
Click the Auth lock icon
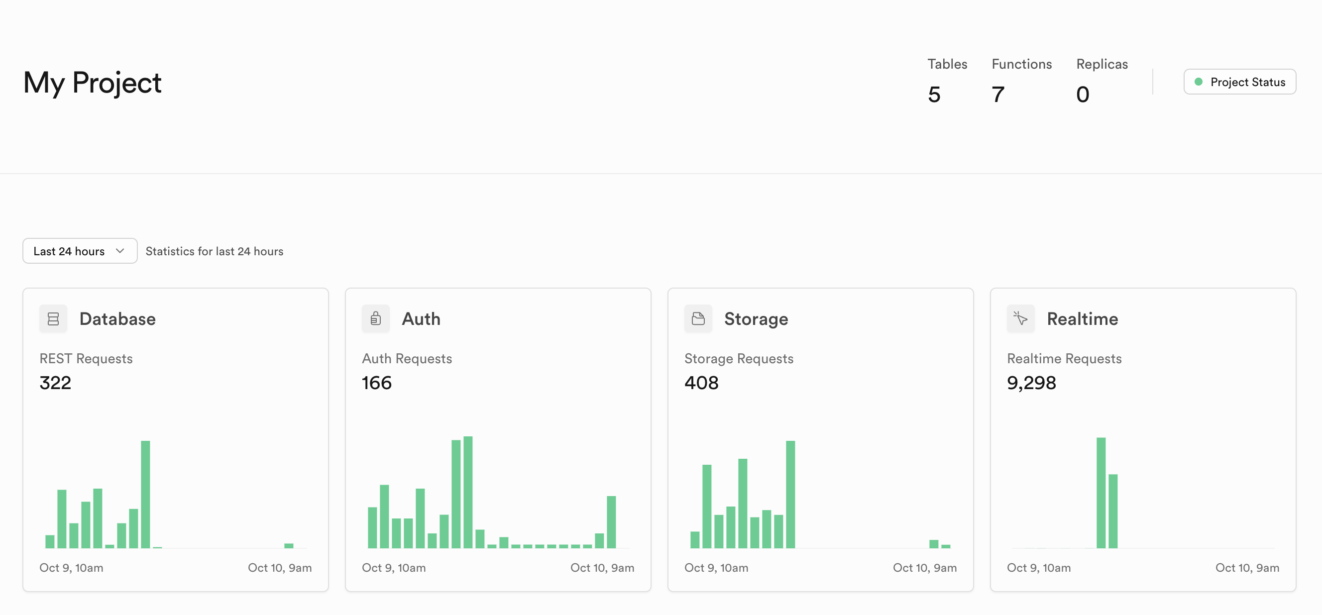click(375, 319)
